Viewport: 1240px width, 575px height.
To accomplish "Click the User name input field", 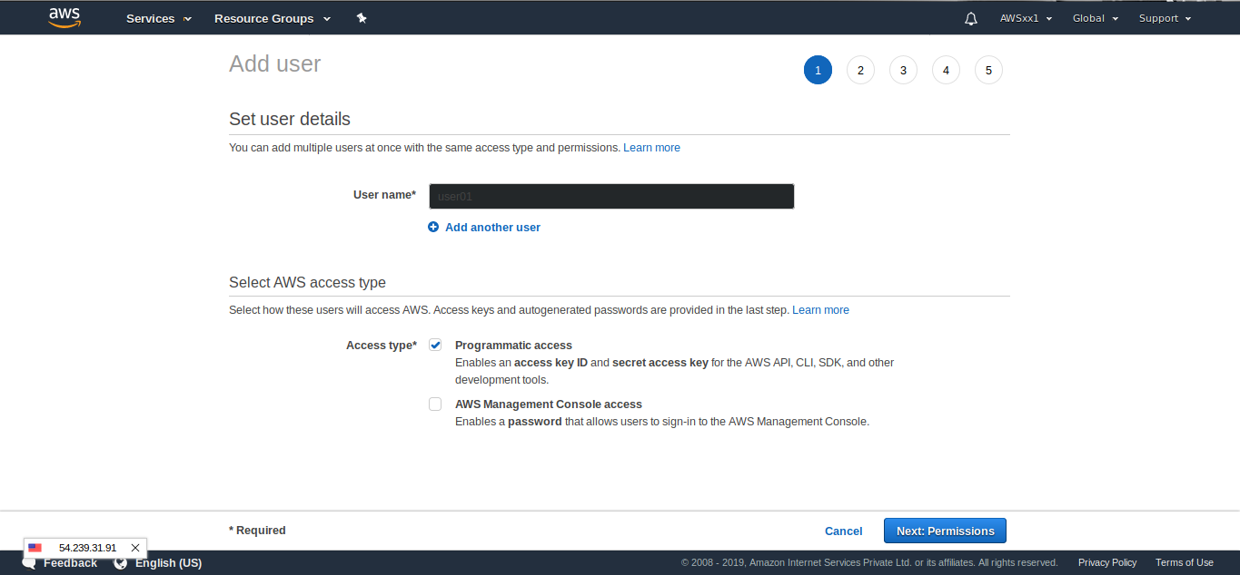I will [x=611, y=196].
